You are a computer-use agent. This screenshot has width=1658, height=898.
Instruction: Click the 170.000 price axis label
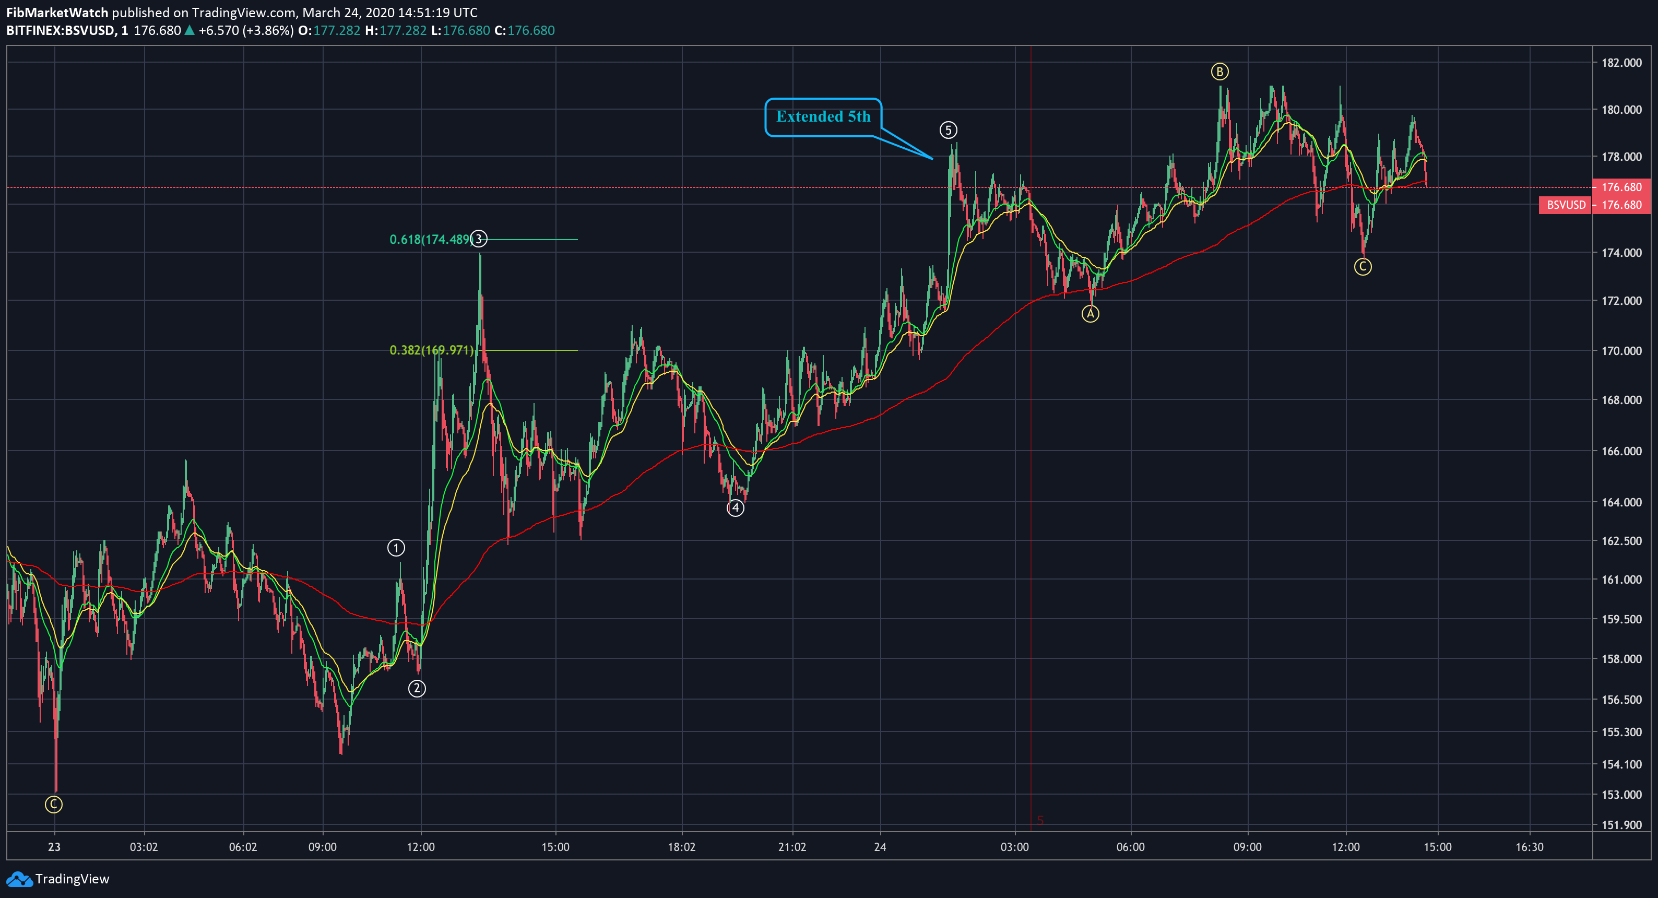pyautogui.click(x=1621, y=351)
